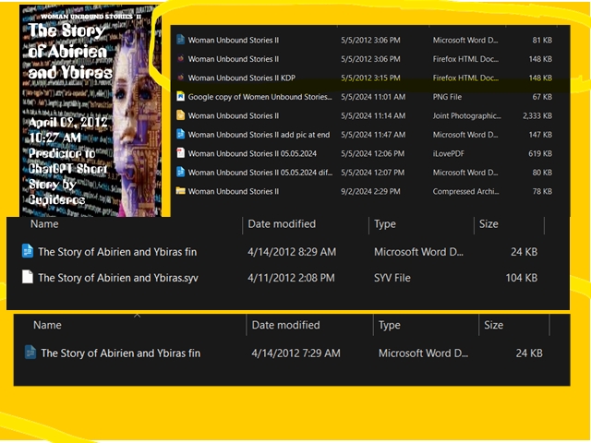Viewport: 591px width, 443px height.
Task: Click the Firefox icon for Woman Unbound Stories II KDP
Action: [180, 78]
